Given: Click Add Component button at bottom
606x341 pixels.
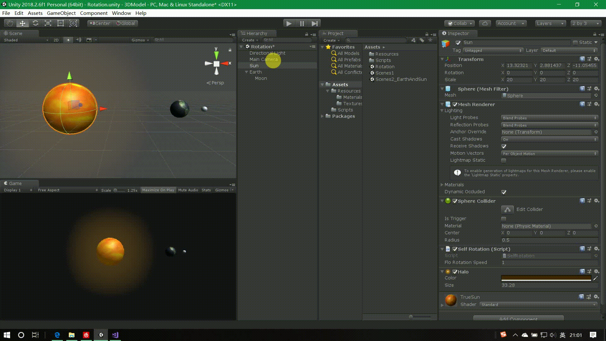Looking at the screenshot, I should tap(519, 319).
